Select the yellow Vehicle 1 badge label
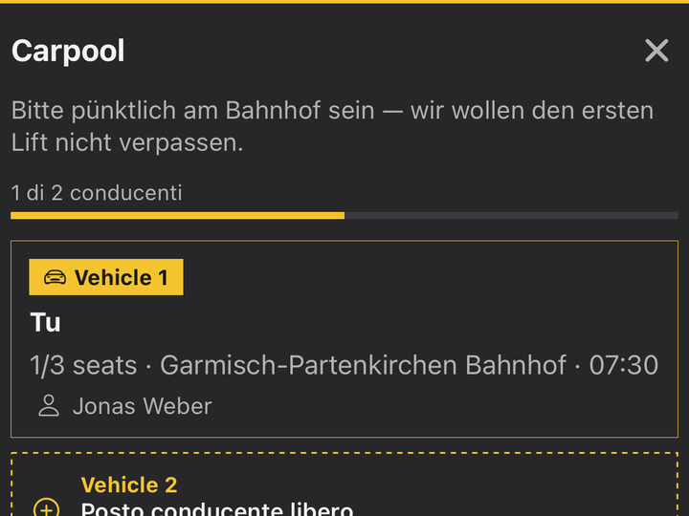This screenshot has width=689, height=516. [x=106, y=277]
